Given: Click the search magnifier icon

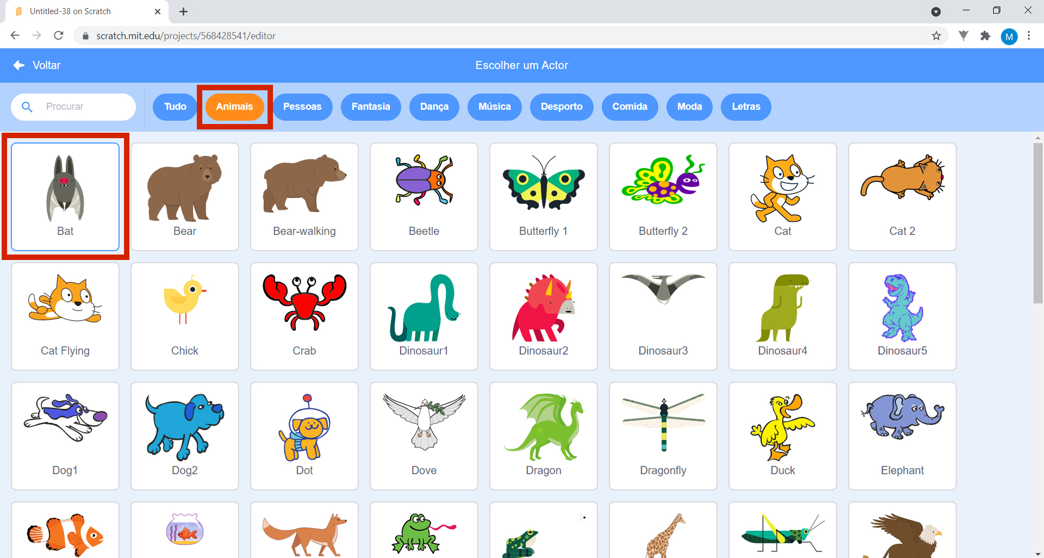Looking at the screenshot, I should [27, 107].
